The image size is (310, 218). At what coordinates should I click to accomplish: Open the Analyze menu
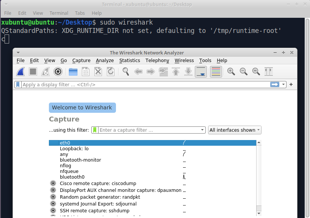point(105,61)
